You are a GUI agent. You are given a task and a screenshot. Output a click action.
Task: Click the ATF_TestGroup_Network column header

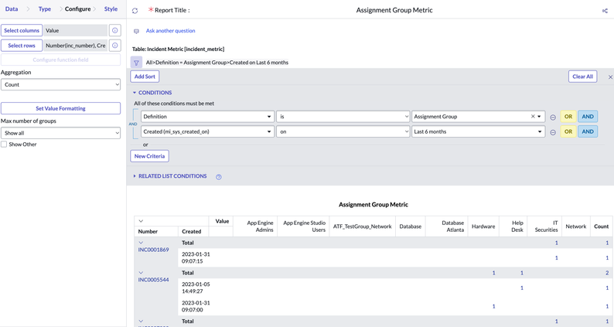pyautogui.click(x=362, y=227)
